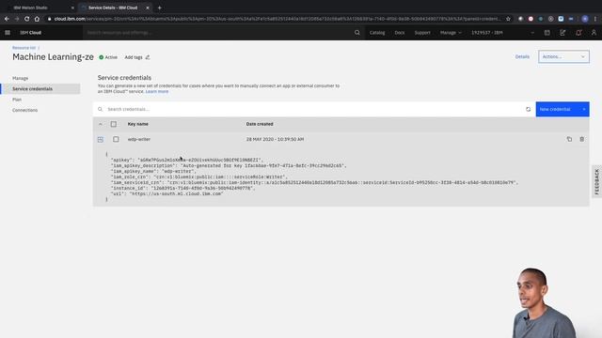The height and width of the screenshot is (338, 602).
Task: Collapse the wdp-writer credential details
Action: pyautogui.click(x=101, y=140)
